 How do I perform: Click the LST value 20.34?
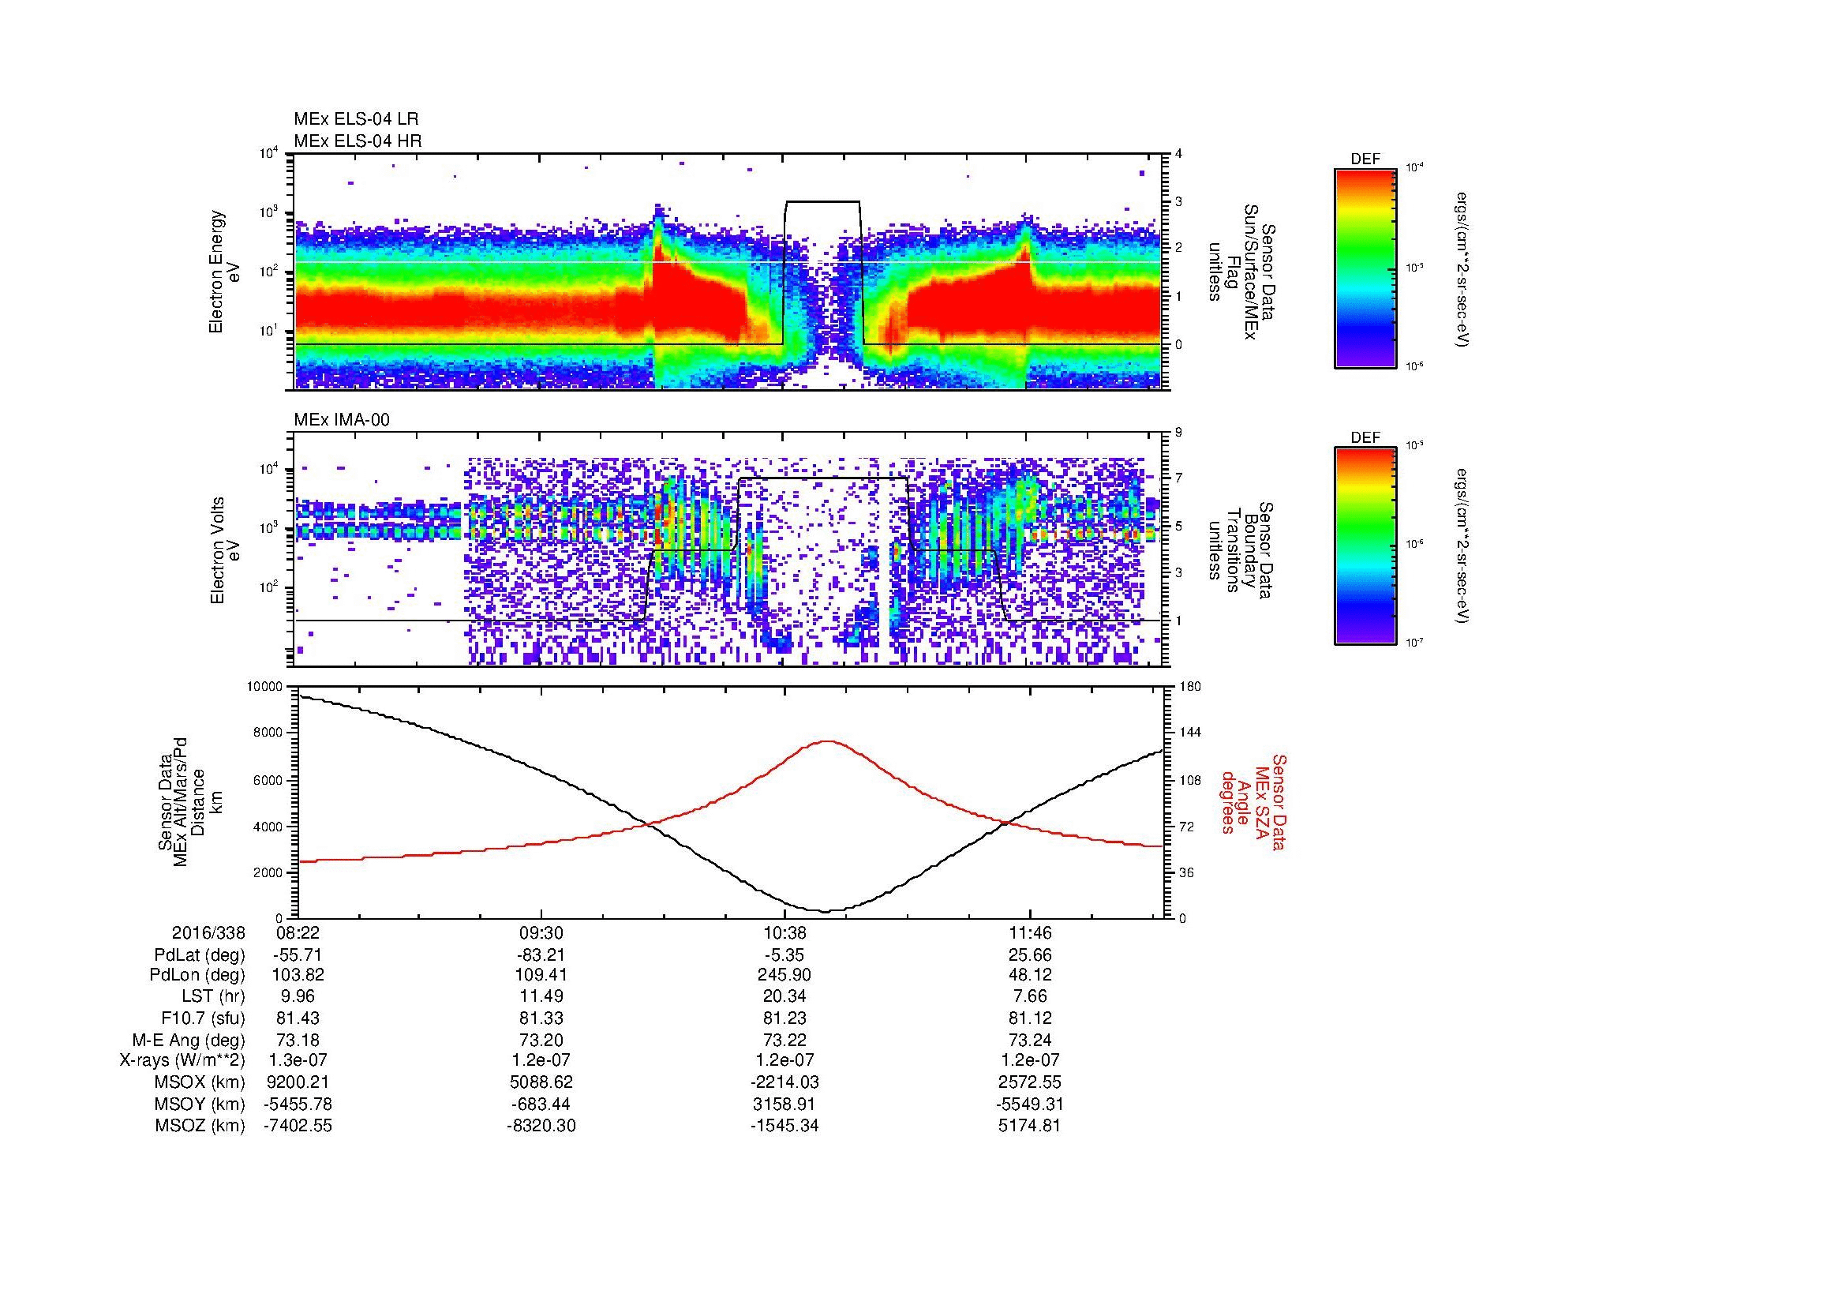784,997
